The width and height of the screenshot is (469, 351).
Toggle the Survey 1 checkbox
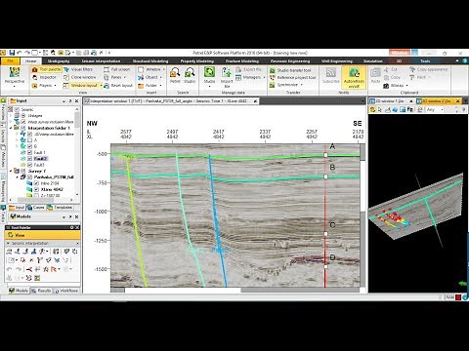[x=23, y=171]
